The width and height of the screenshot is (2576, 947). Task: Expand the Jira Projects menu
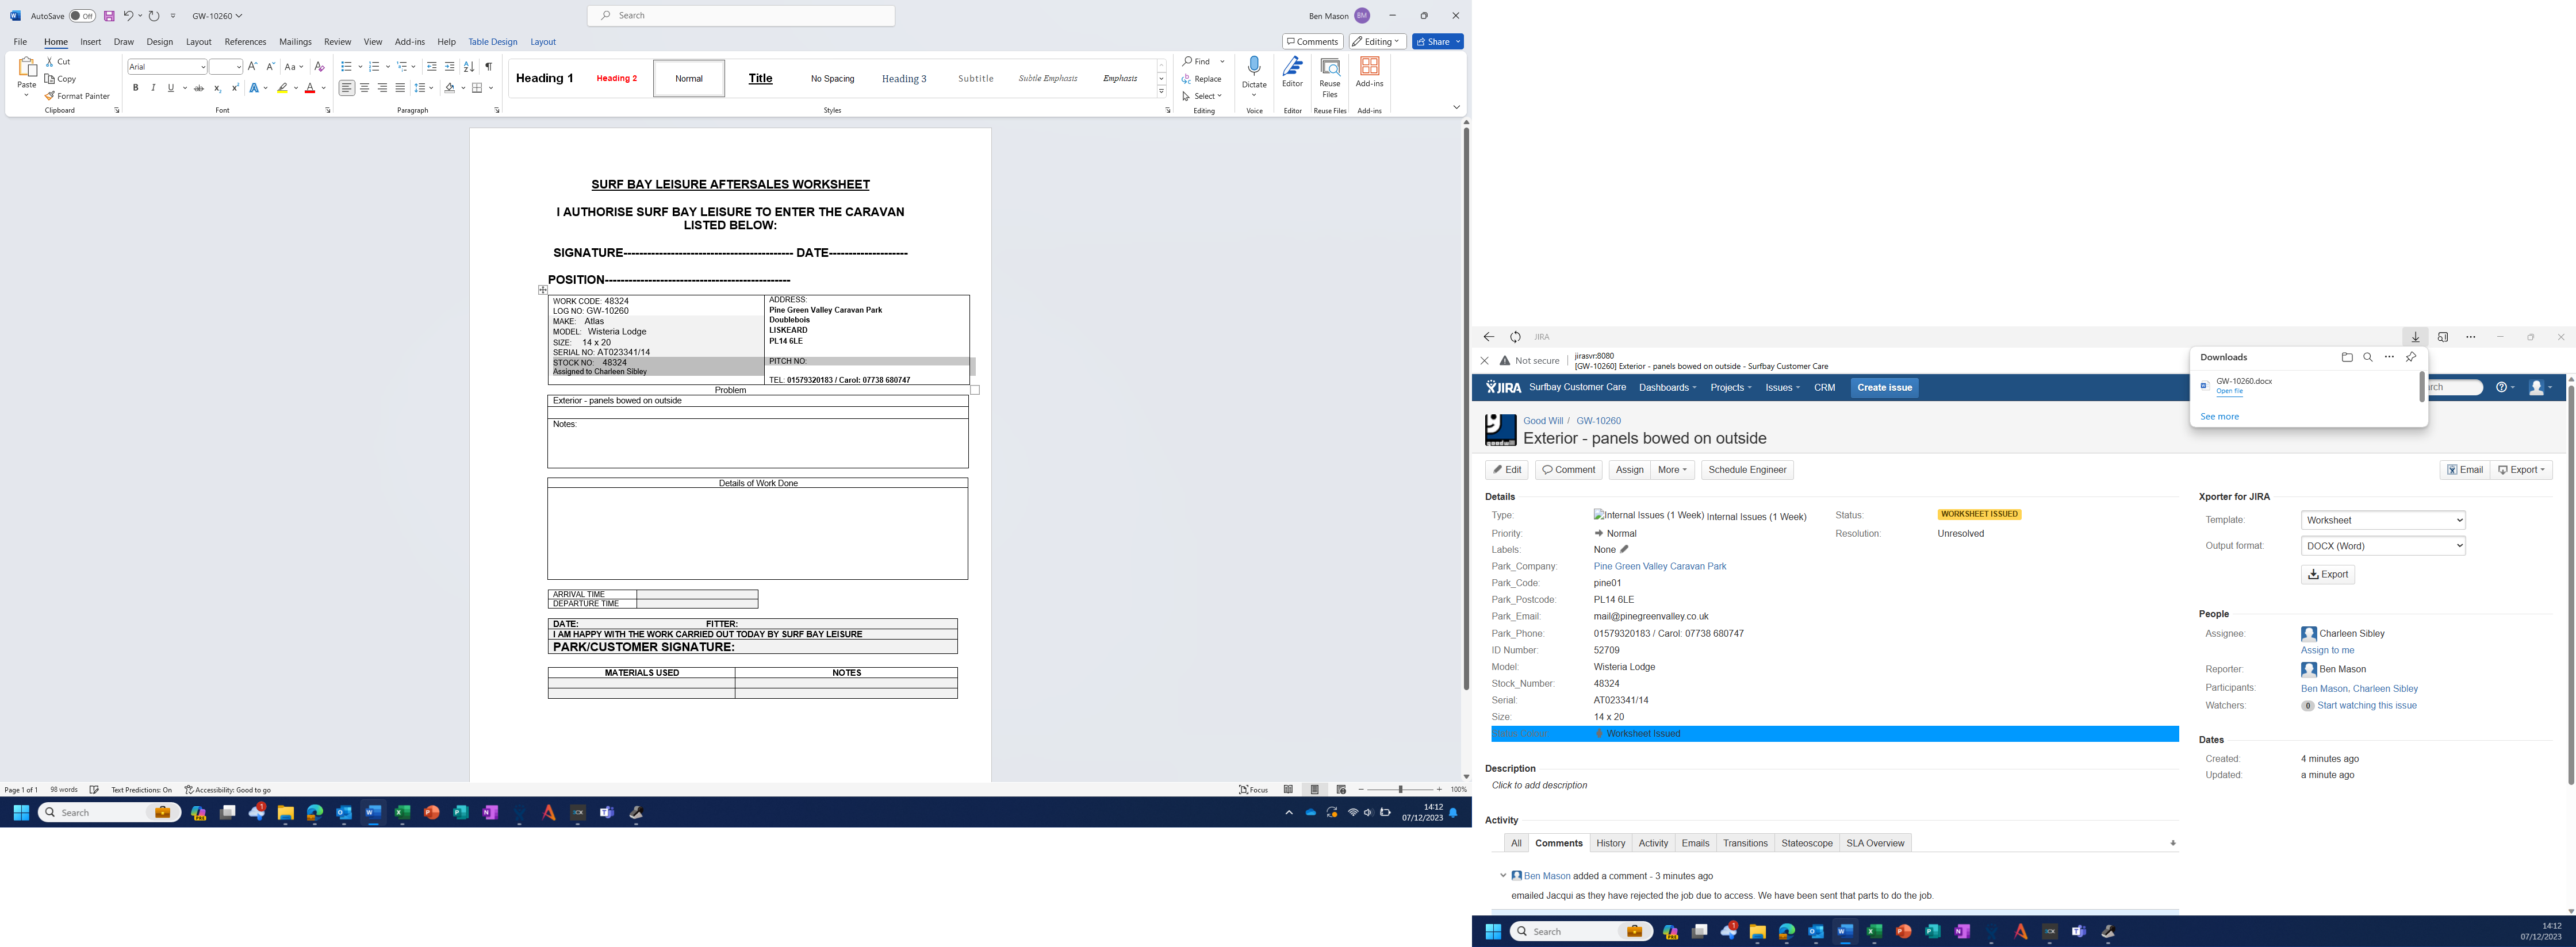coord(1730,387)
